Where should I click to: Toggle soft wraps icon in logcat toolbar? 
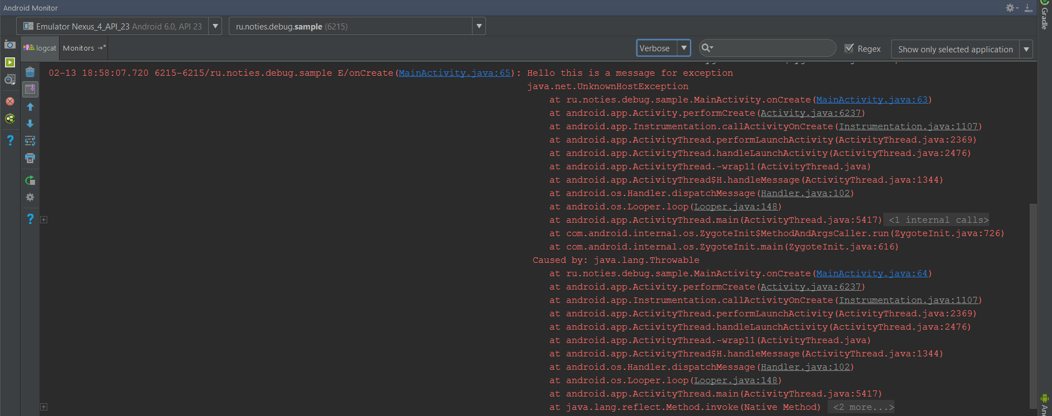coord(30,141)
